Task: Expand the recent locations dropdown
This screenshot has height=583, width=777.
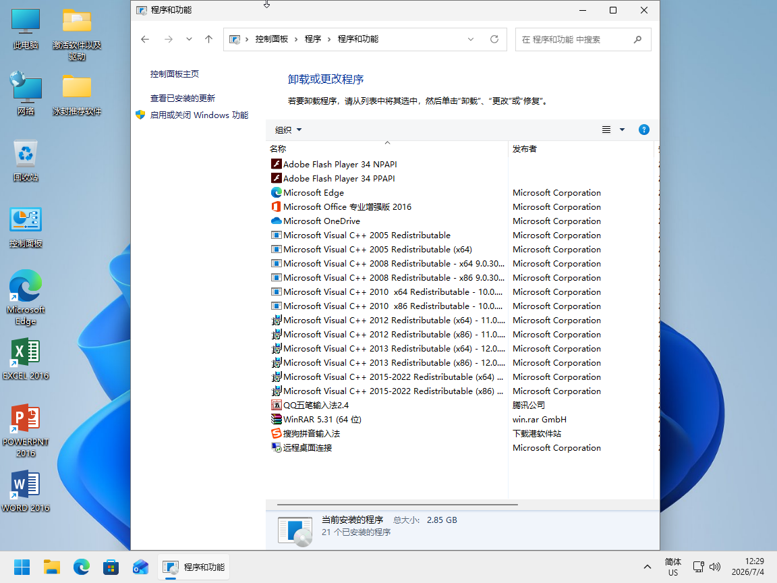Action: 189,39
